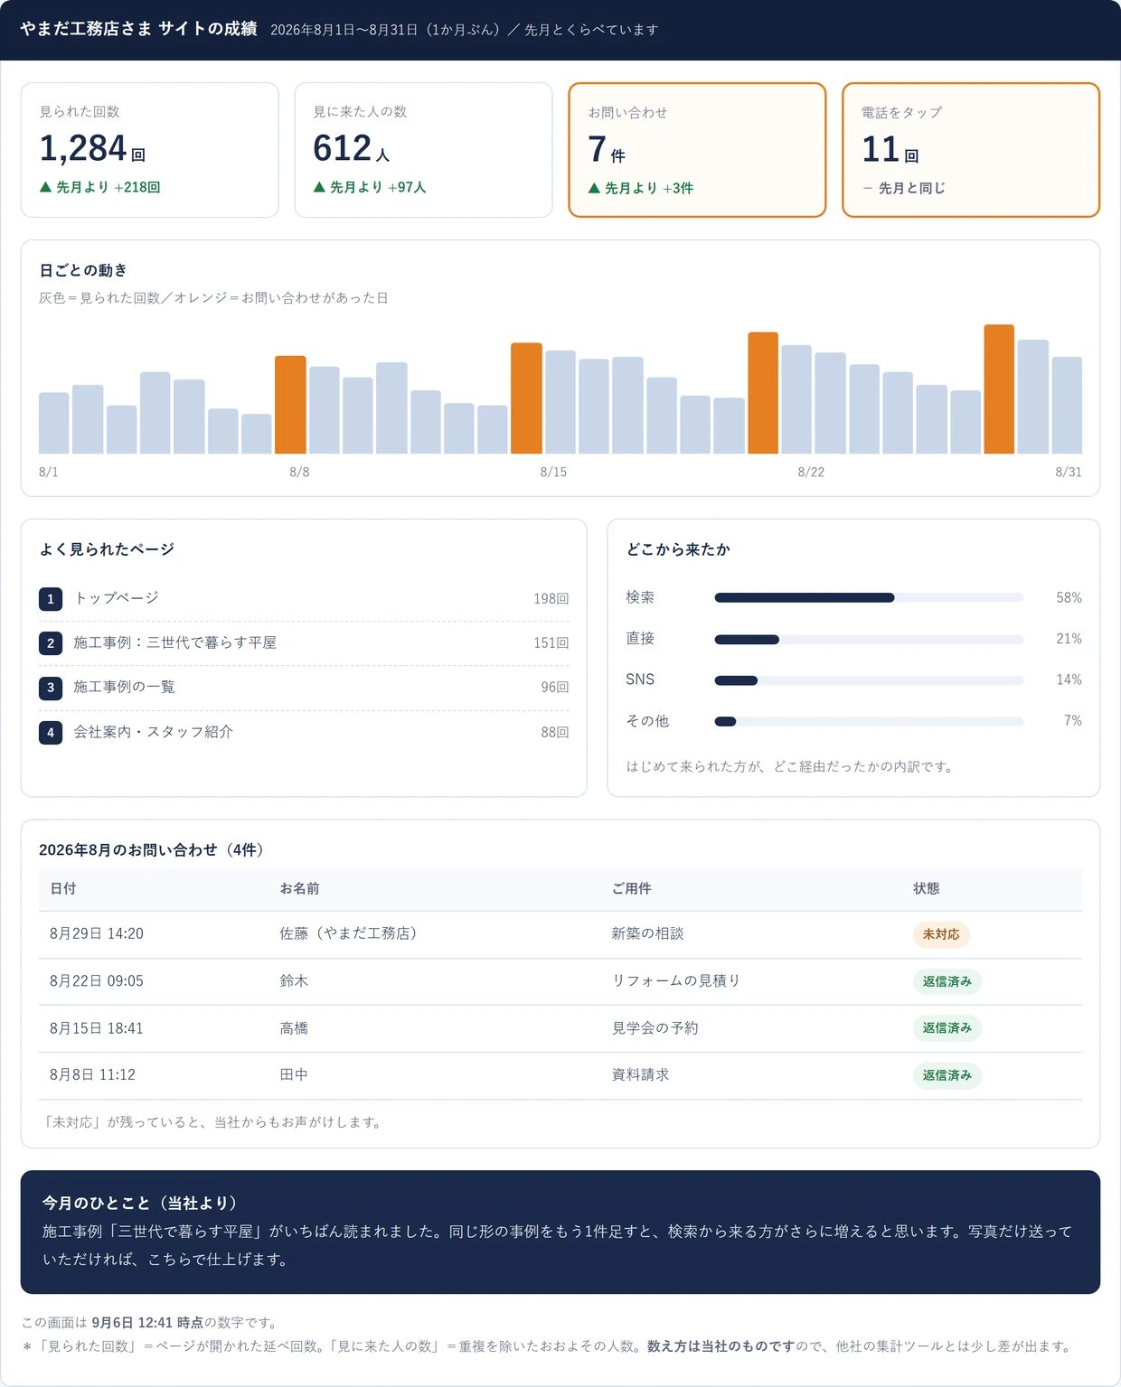
Task: Click the 14% value for SNS
Action: [x=1069, y=679]
